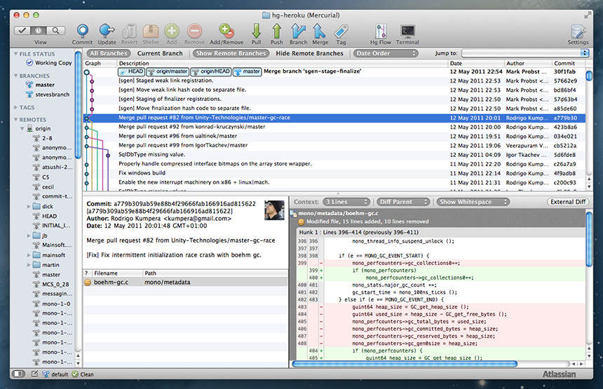
Task: Click the Author column header
Action: coord(528,63)
